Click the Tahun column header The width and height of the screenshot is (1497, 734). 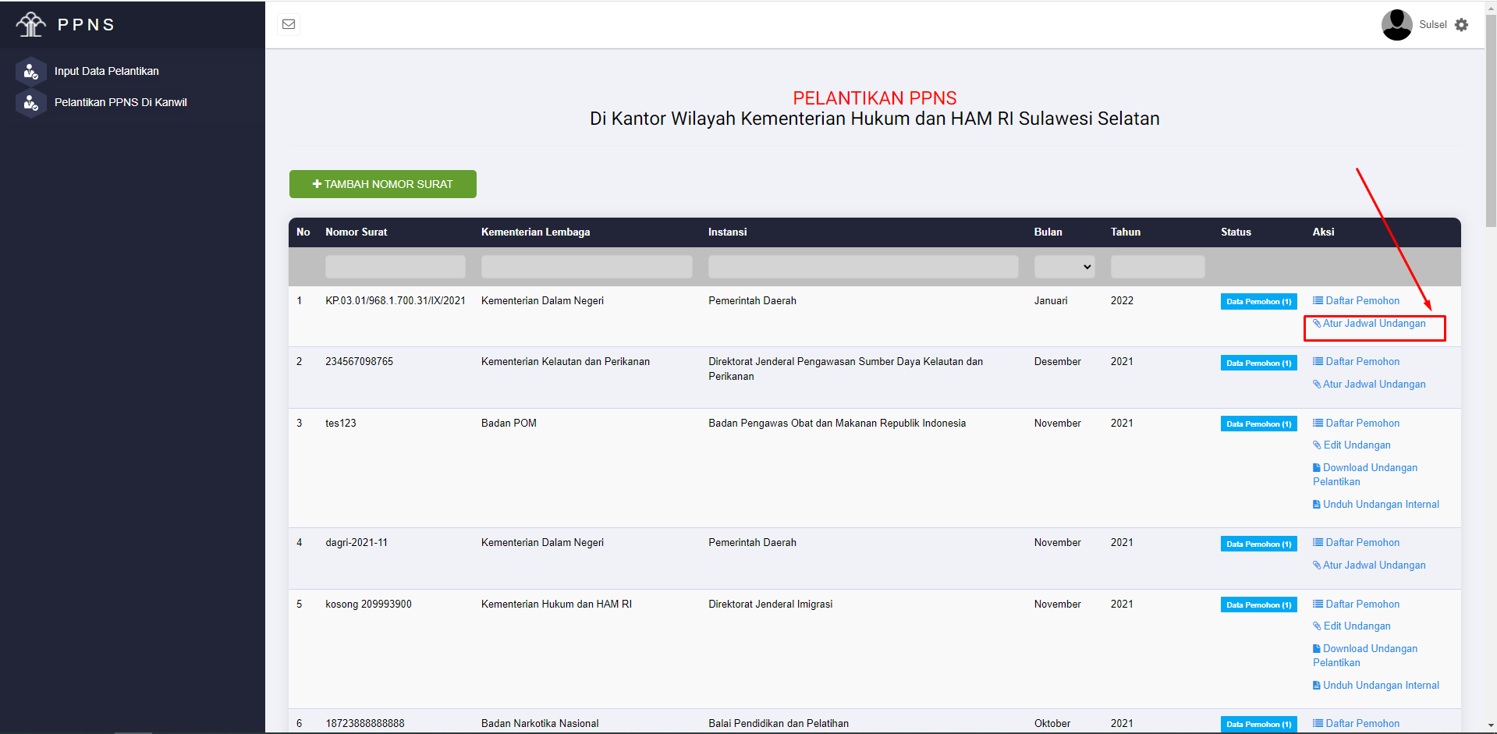click(1125, 232)
